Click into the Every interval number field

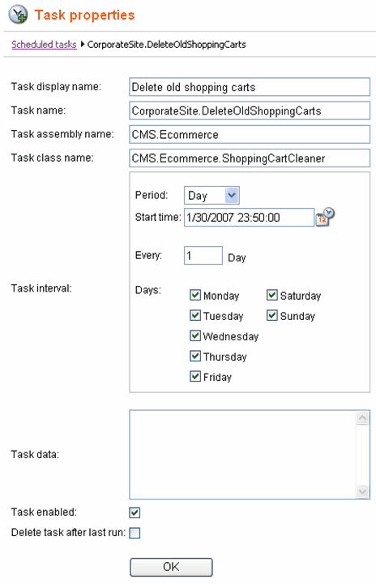[x=203, y=256]
